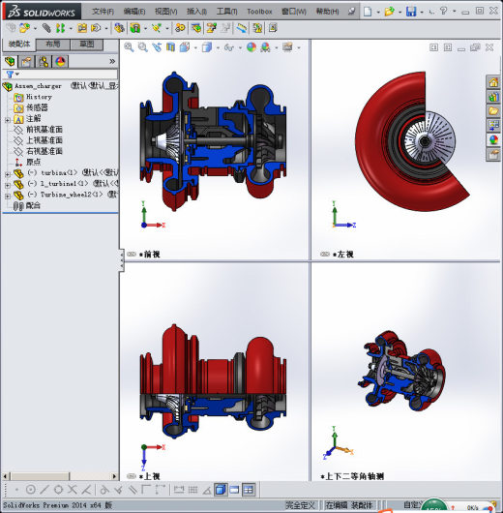503x513 pixels.
Task: Click the Assembly Features toolbar icon
Action: pos(135,28)
